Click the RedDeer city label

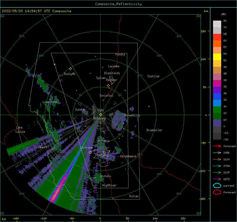112,80
